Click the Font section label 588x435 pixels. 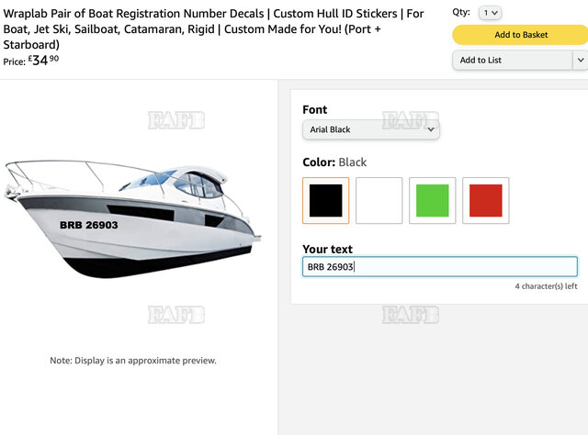click(315, 110)
